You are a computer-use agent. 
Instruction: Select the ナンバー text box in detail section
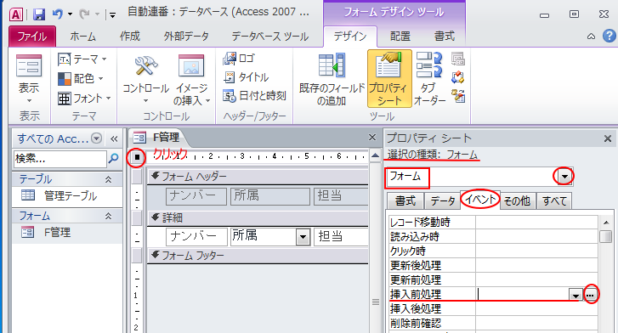point(196,236)
